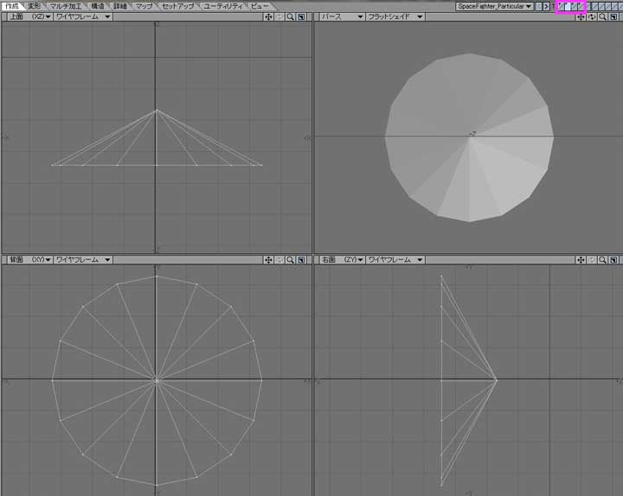Click the zoom magnifier in the top (XZ) viewport
Screen dimensions: 623x496
pyautogui.click(x=290, y=16)
